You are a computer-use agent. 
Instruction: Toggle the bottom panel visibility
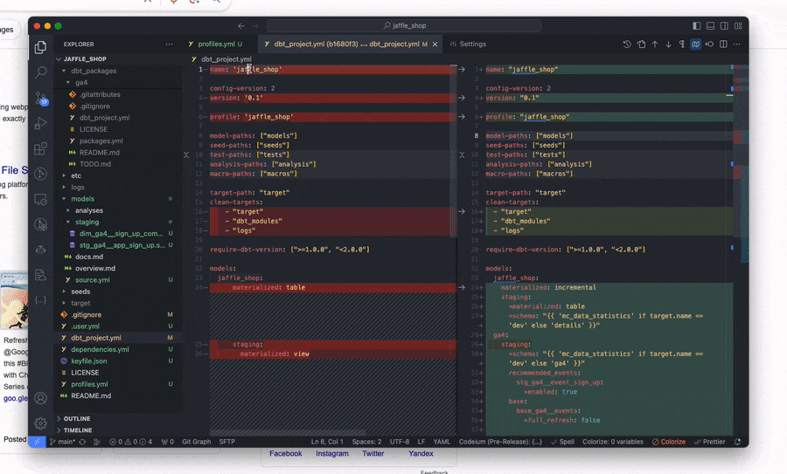(711, 25)
